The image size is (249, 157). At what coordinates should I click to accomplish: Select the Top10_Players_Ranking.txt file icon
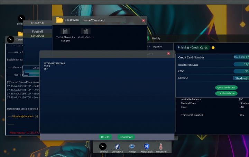tap(65, 31)
